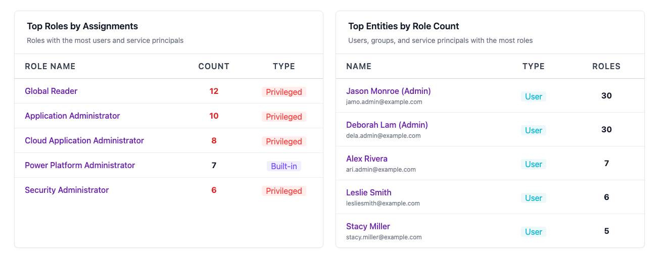The height and width of the screenshot is (259, 666).
Task: Open the Security Administrator role
Action: coord(67,190)
